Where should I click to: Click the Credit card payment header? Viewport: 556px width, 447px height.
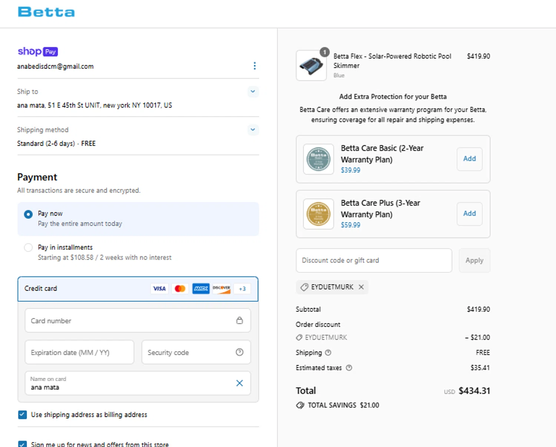138,289
